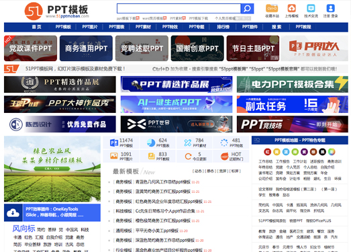Open 首页 in the navigation bar
The width and height of the screenshot is (351, 252).
36,27
